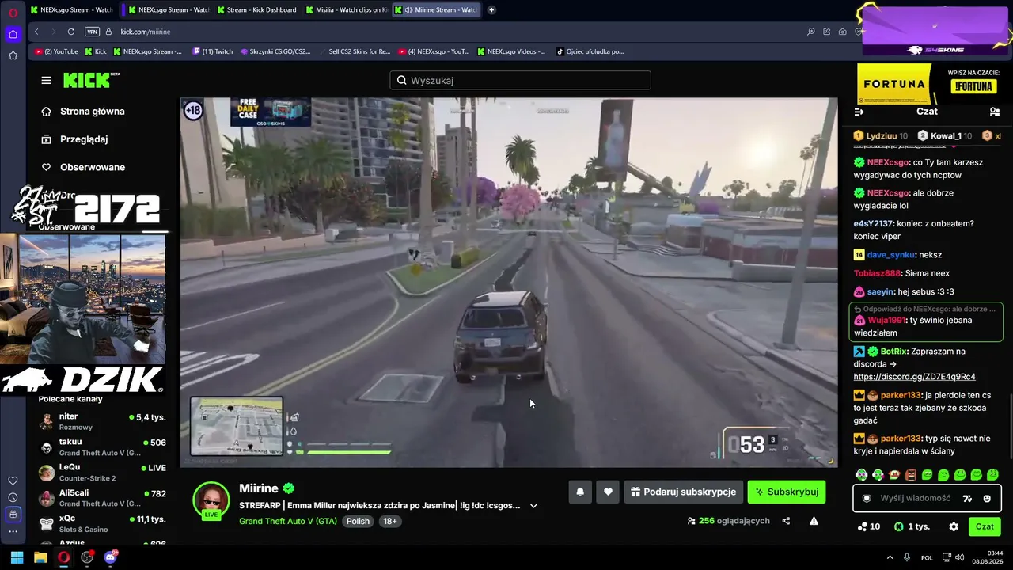
Task: Click Podaruj subskrypcje button
Action: pos(684,492)
